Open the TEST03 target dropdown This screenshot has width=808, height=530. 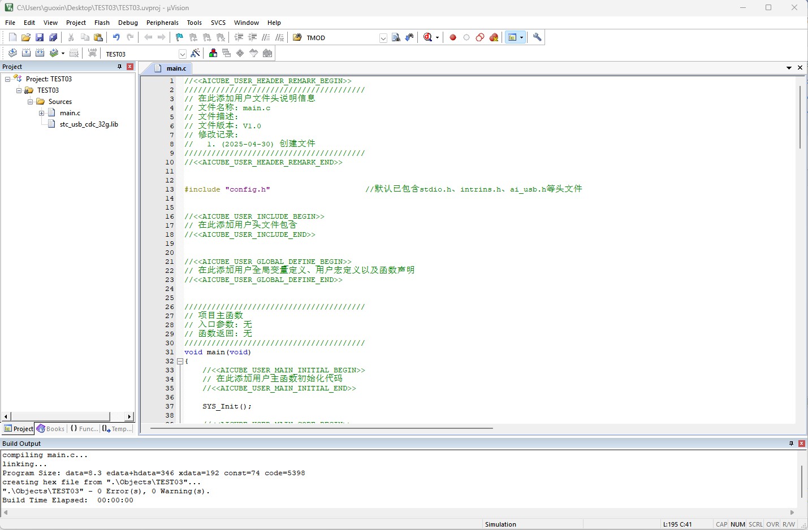(x=183, y=54)
